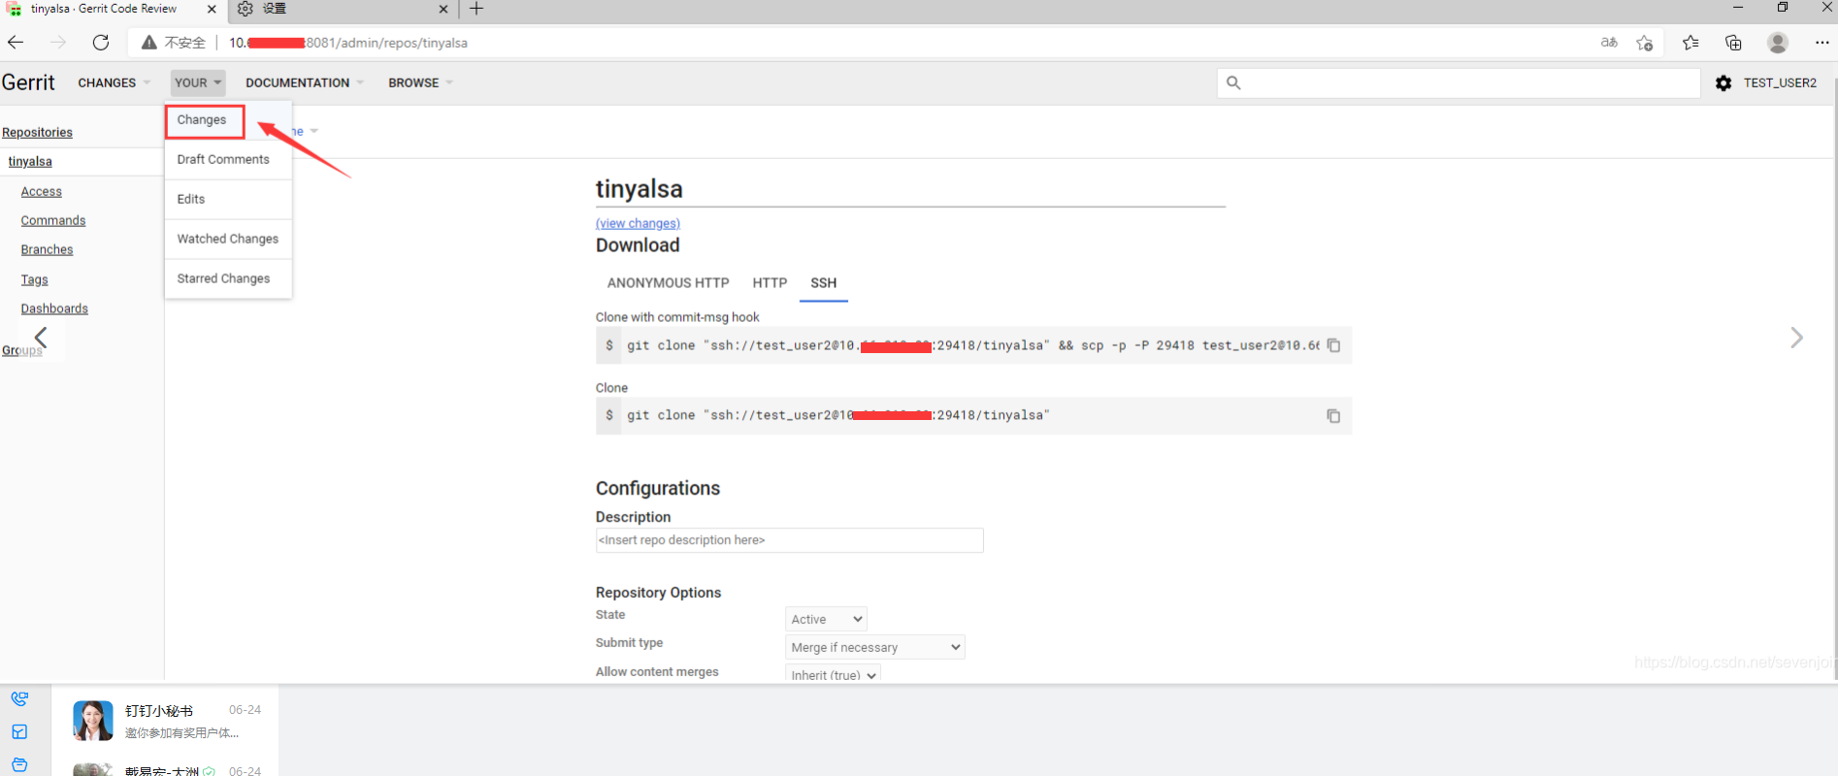Click the Gerrit logo text
This screenshot has width=1838, height=776.
pos(28,83)
